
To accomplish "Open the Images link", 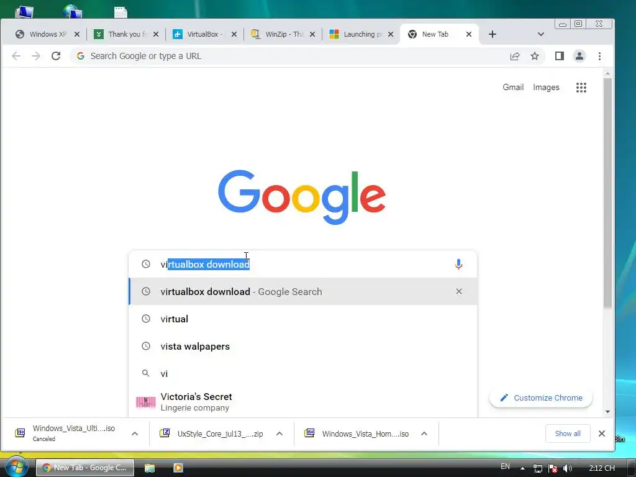I will [546, 87].
